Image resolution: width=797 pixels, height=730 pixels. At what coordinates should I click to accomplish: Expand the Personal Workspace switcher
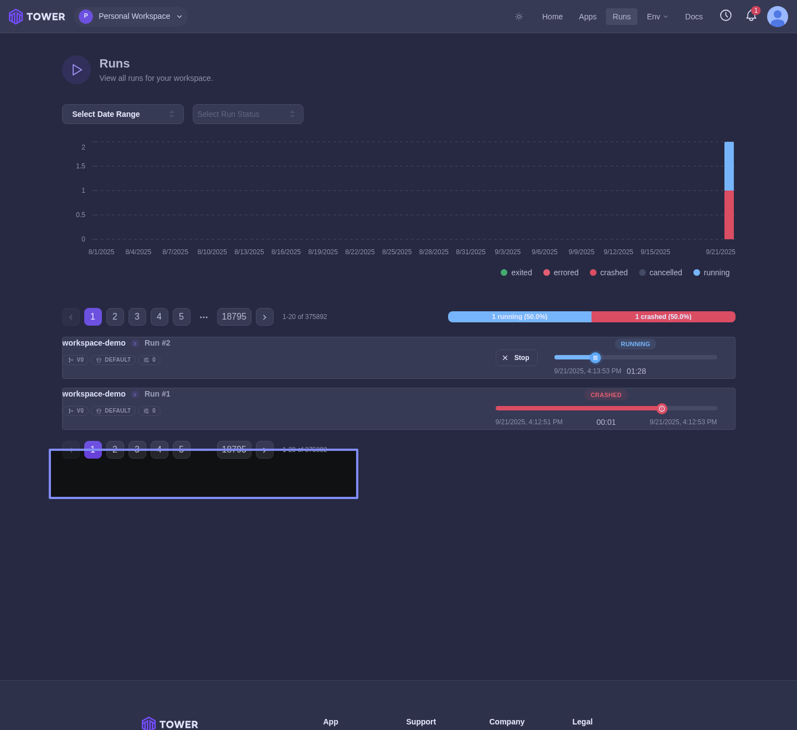coord(131,17)
